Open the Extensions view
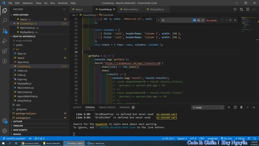 [4, 51]
